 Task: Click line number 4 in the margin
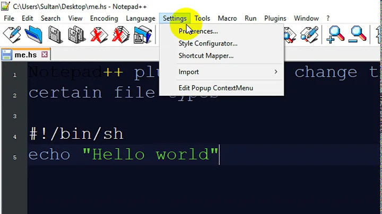point(15,137)
